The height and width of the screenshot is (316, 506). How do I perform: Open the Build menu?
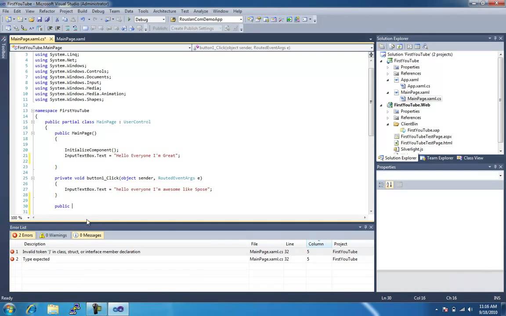82,11
